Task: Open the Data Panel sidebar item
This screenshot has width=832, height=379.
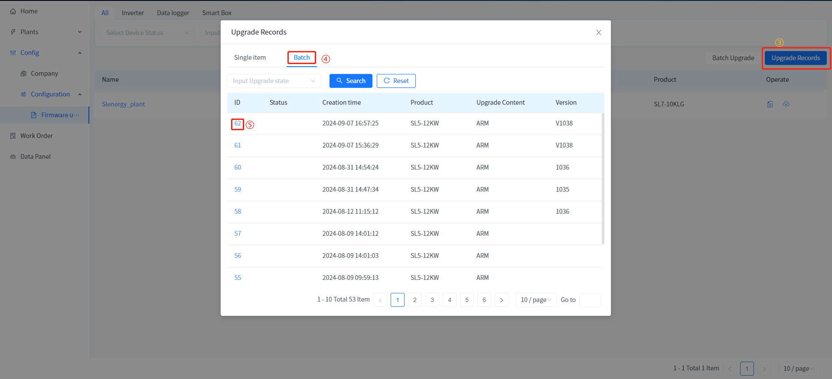Action: tap(35, 157)
